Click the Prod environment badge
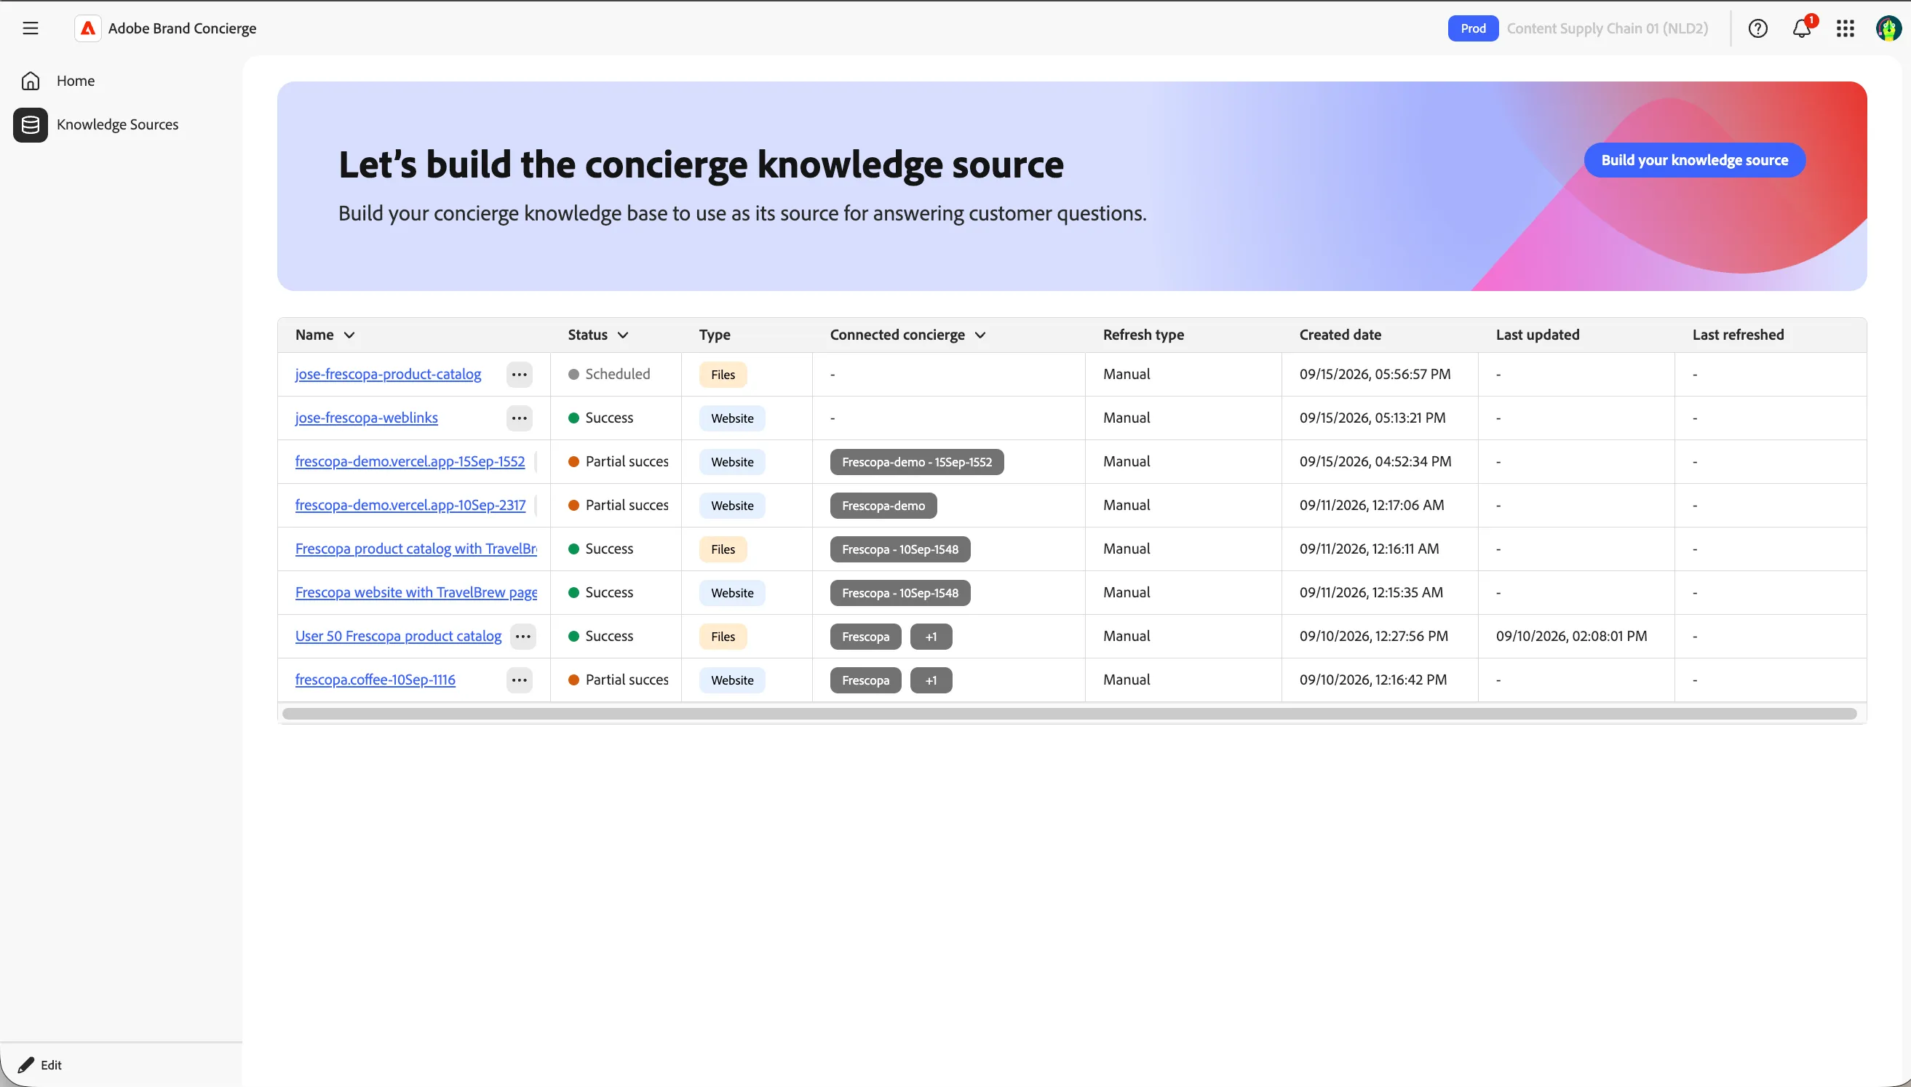 pos(1473,28)
